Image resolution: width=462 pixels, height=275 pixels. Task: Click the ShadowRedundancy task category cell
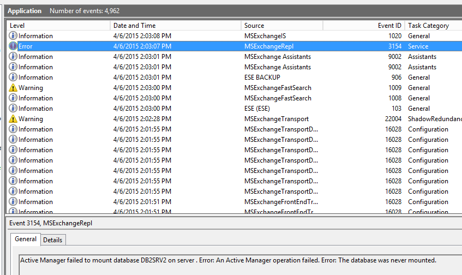click(435, 119)
